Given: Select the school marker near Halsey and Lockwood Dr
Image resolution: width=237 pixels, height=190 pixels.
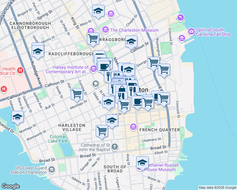Looking at the screenshot, I should coord(17,118).
